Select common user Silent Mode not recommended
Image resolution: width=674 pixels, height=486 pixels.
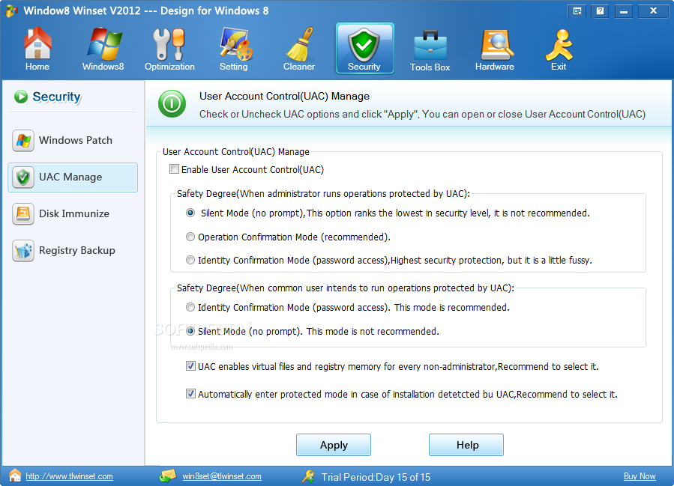point(190,332)
